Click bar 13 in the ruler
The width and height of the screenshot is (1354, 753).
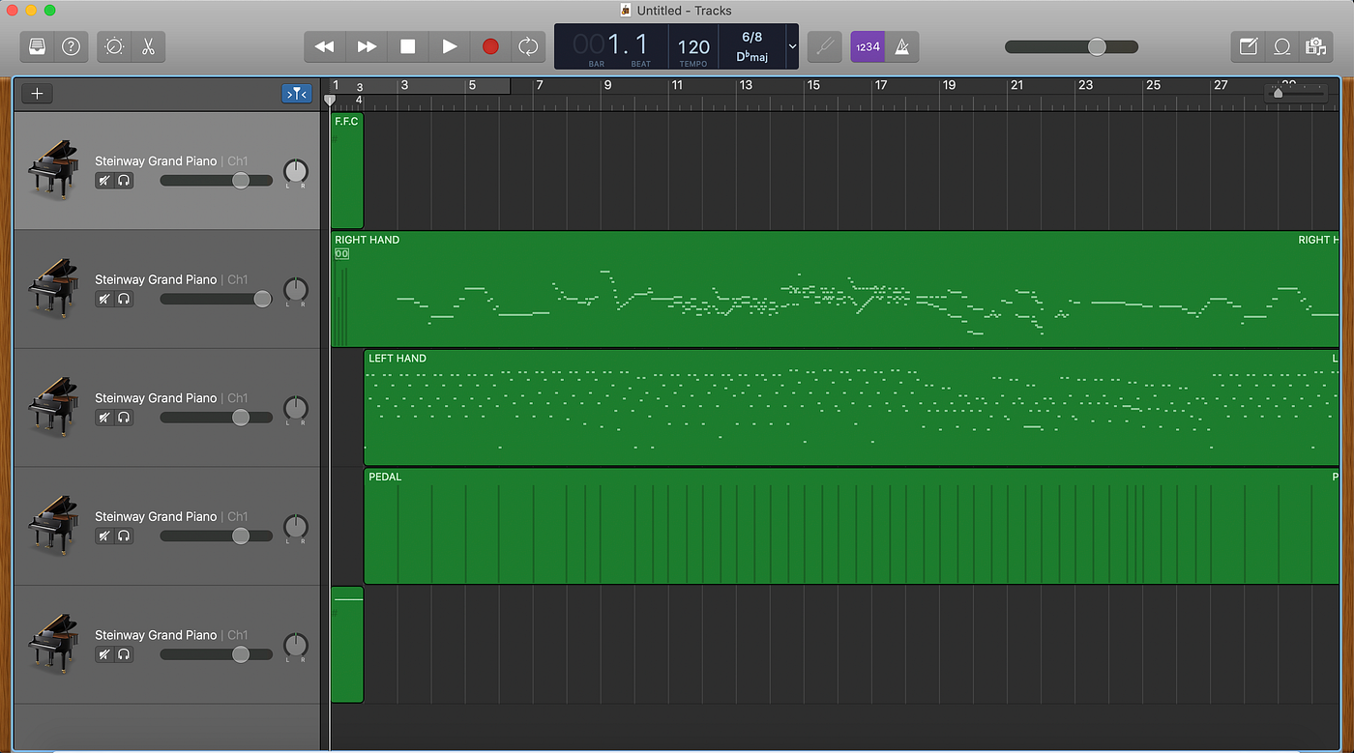click(x=746, y=85)
